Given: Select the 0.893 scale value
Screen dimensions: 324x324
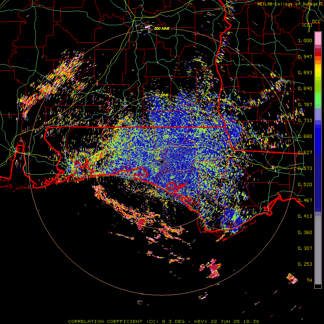Looking at the screenshot, I should click(305, 72).
